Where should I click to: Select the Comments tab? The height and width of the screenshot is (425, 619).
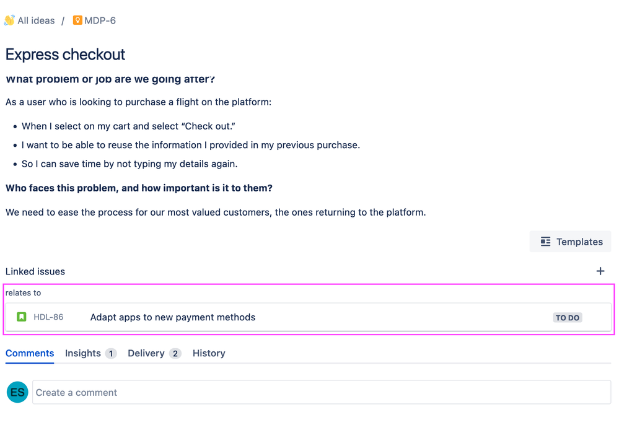(29, 353)
